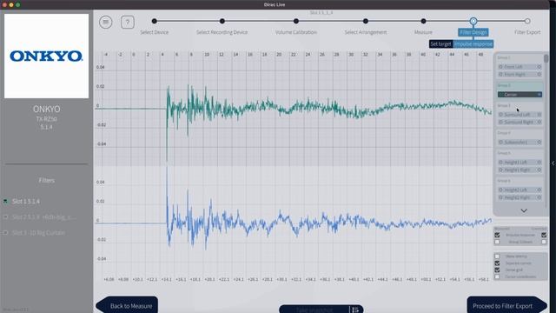The height and width of the screenshot is (313, 556).
Task: Select the Filter Design step label
Action: click(x=473, y=32)
